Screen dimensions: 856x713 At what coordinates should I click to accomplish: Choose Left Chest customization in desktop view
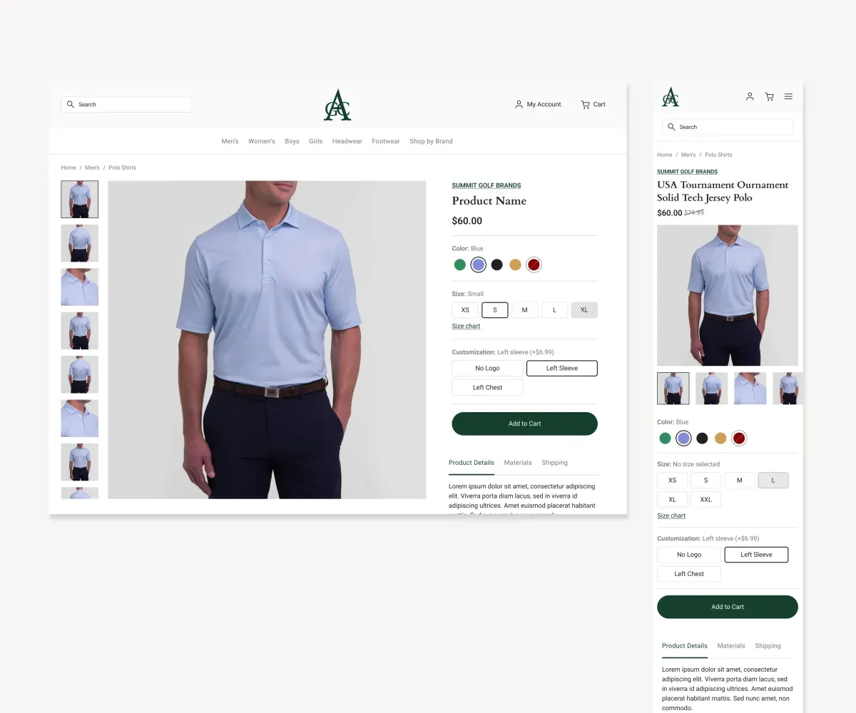(487, 388)
